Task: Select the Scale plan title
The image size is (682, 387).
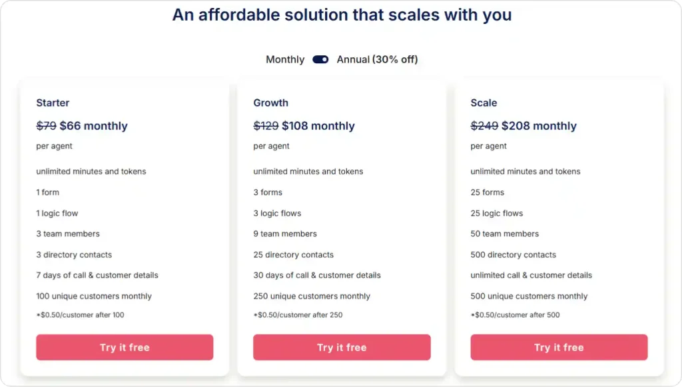Action: coord(484,103)
